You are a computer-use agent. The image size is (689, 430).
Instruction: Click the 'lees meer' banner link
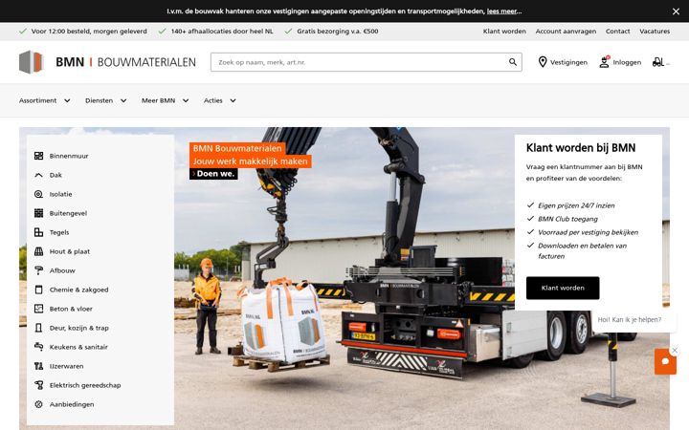[x=501, y=11]
